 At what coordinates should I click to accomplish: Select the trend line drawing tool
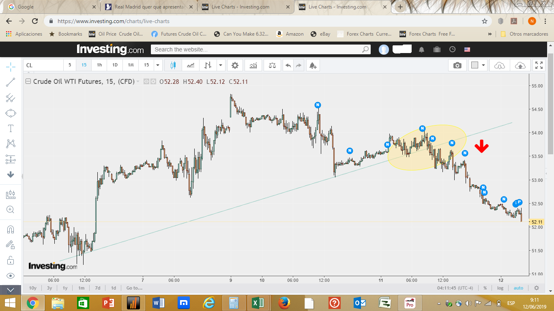pos(11,82)
